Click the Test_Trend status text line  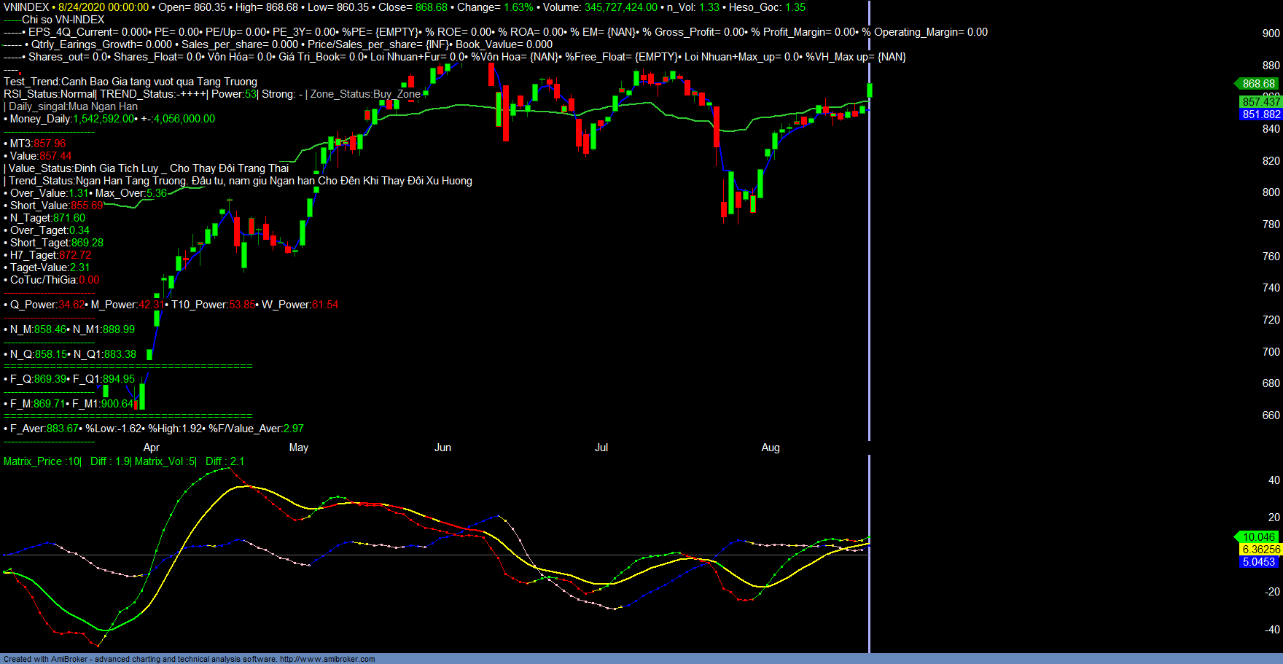click(x=130, y=82)
